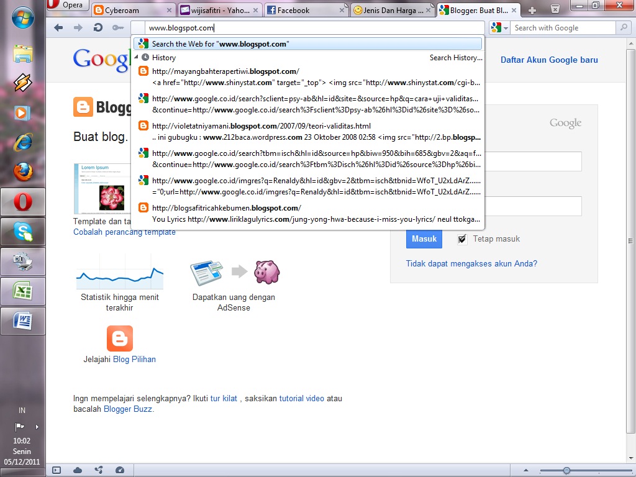Click the address bar URL field
This screenshot has height=477, width=636.
coord(307,27)
